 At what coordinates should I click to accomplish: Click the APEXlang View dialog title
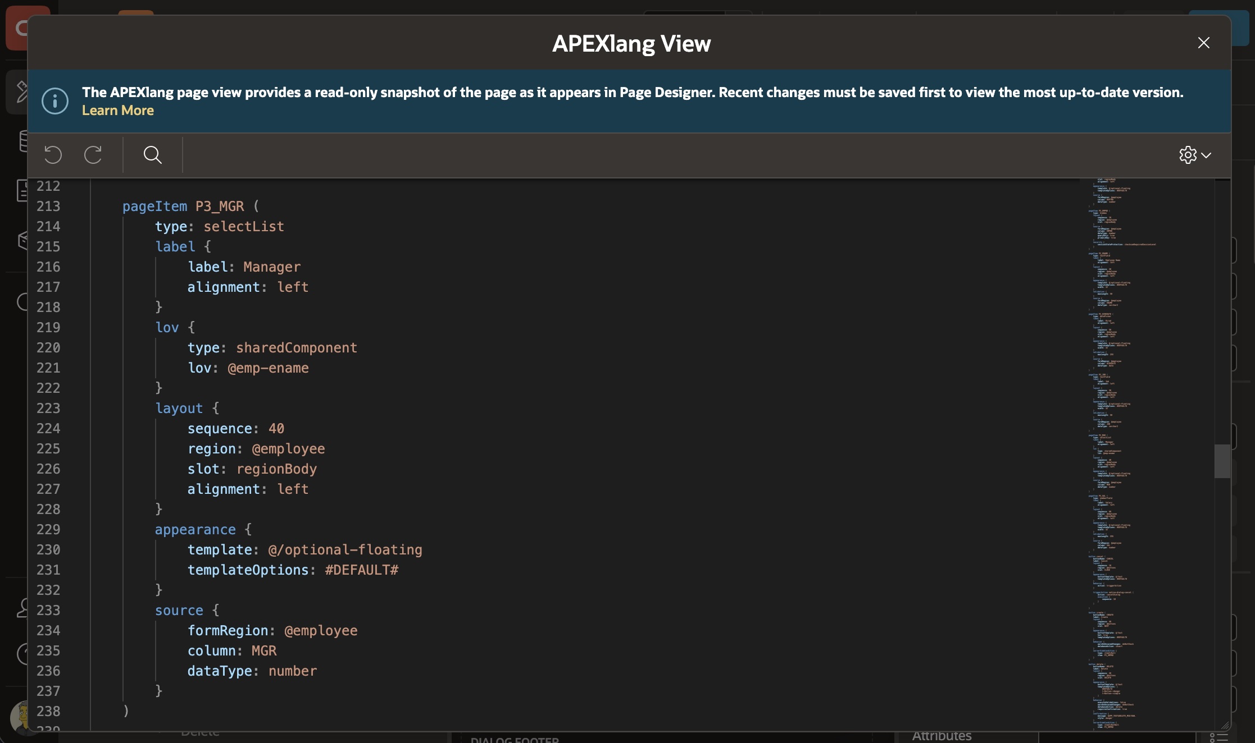(x=631, y=44)
